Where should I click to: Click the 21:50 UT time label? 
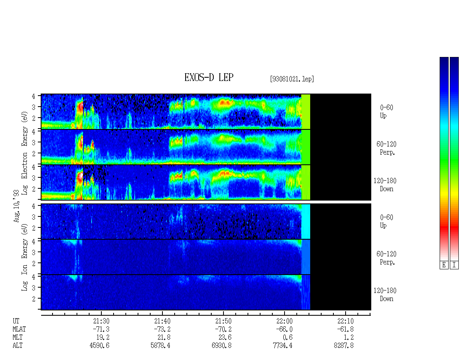tap(223, 321)
